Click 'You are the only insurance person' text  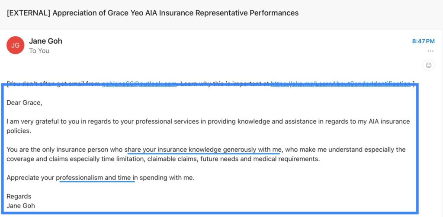(x=65, y=150)
